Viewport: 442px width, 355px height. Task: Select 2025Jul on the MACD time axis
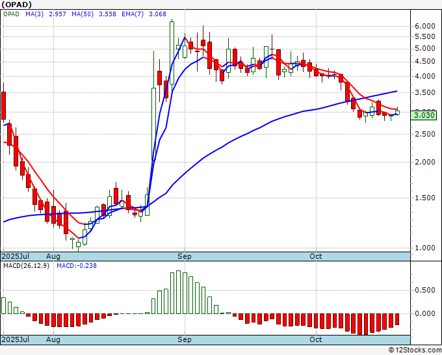click(x=16, y=339)
